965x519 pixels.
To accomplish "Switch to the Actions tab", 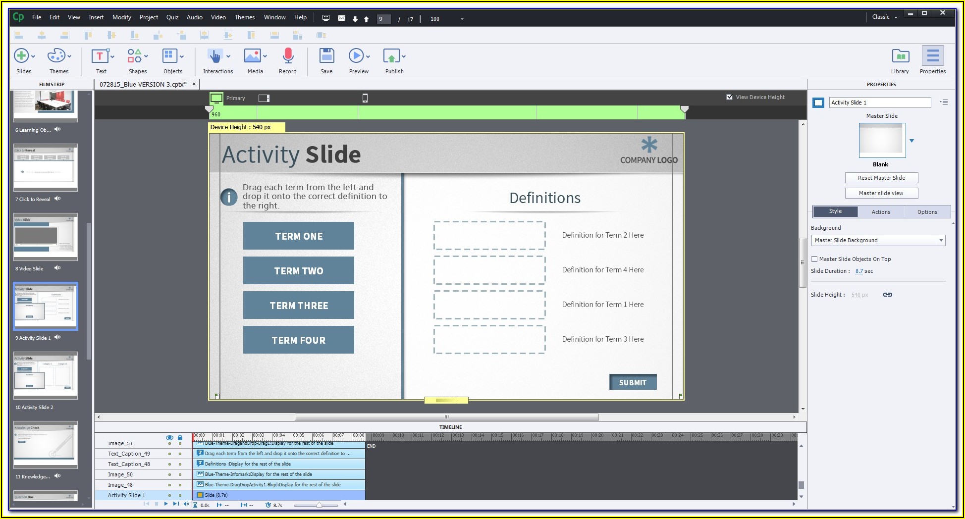I will [x=881, y=212].
